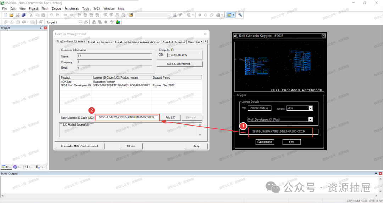
Task: Click the Name input field
Action: [x=114, y=56]
